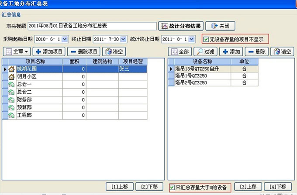Open 采购起始日期 date dropdown
Image resolution: width=297 pixels, height=195 pixels.
66,39
